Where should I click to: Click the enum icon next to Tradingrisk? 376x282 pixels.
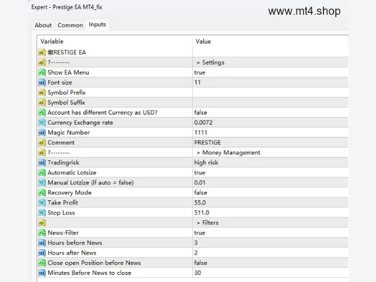(x=42, y=163)
